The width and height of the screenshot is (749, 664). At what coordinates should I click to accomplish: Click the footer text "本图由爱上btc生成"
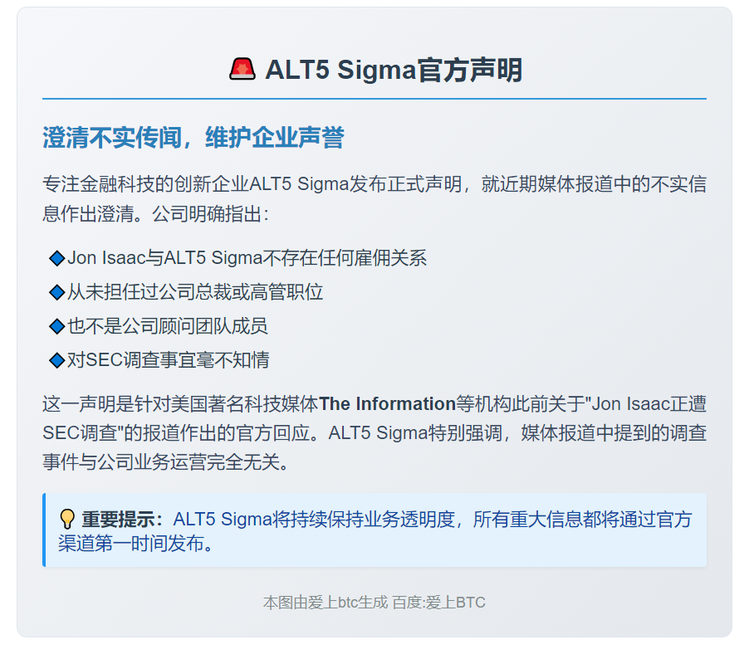(326, 603)
